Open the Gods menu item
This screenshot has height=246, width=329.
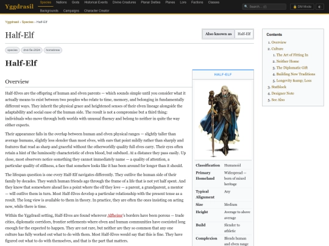point(76,2)
